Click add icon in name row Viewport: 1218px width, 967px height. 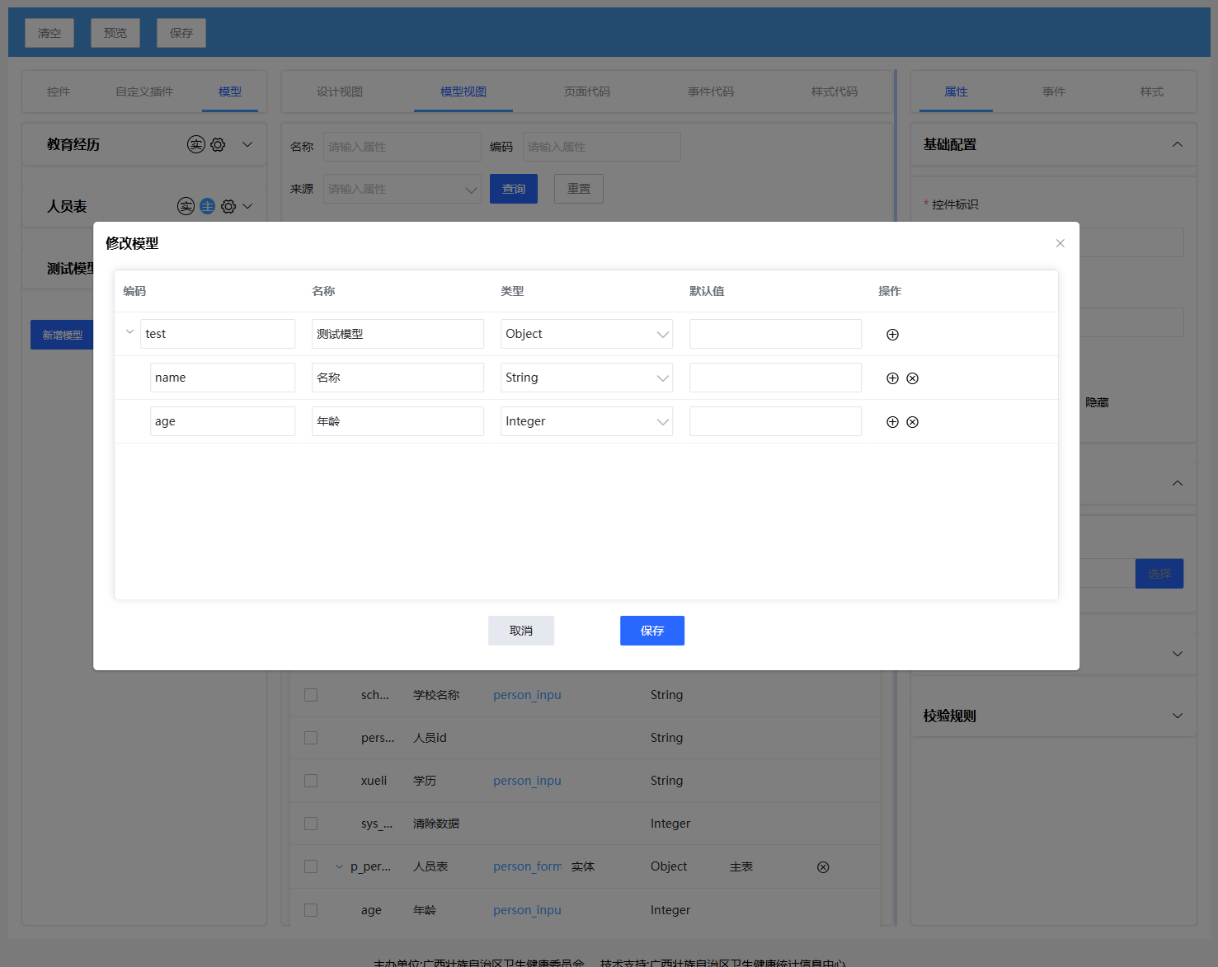coord(892,378)
